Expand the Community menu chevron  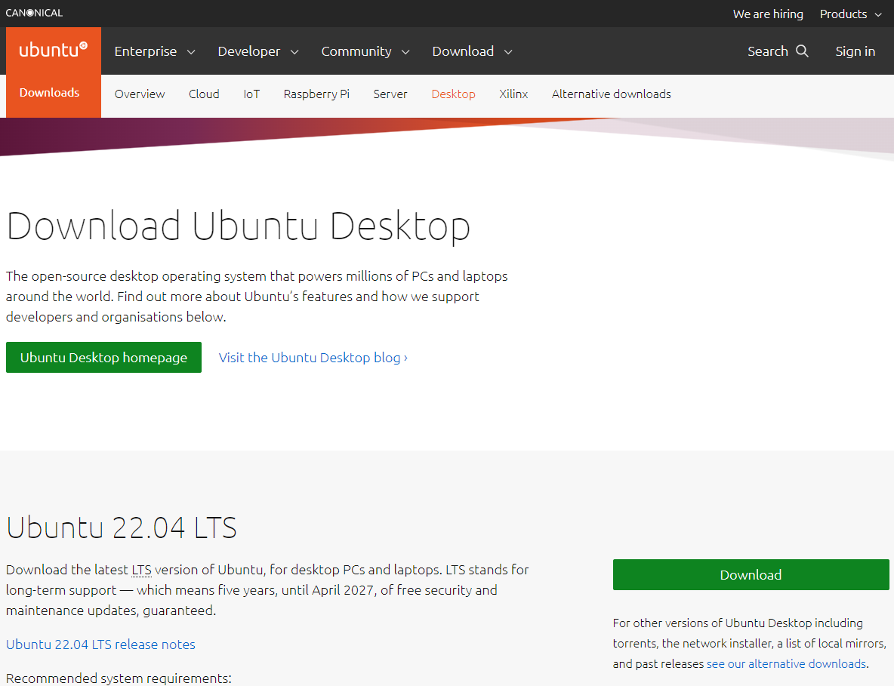(405, 52)
